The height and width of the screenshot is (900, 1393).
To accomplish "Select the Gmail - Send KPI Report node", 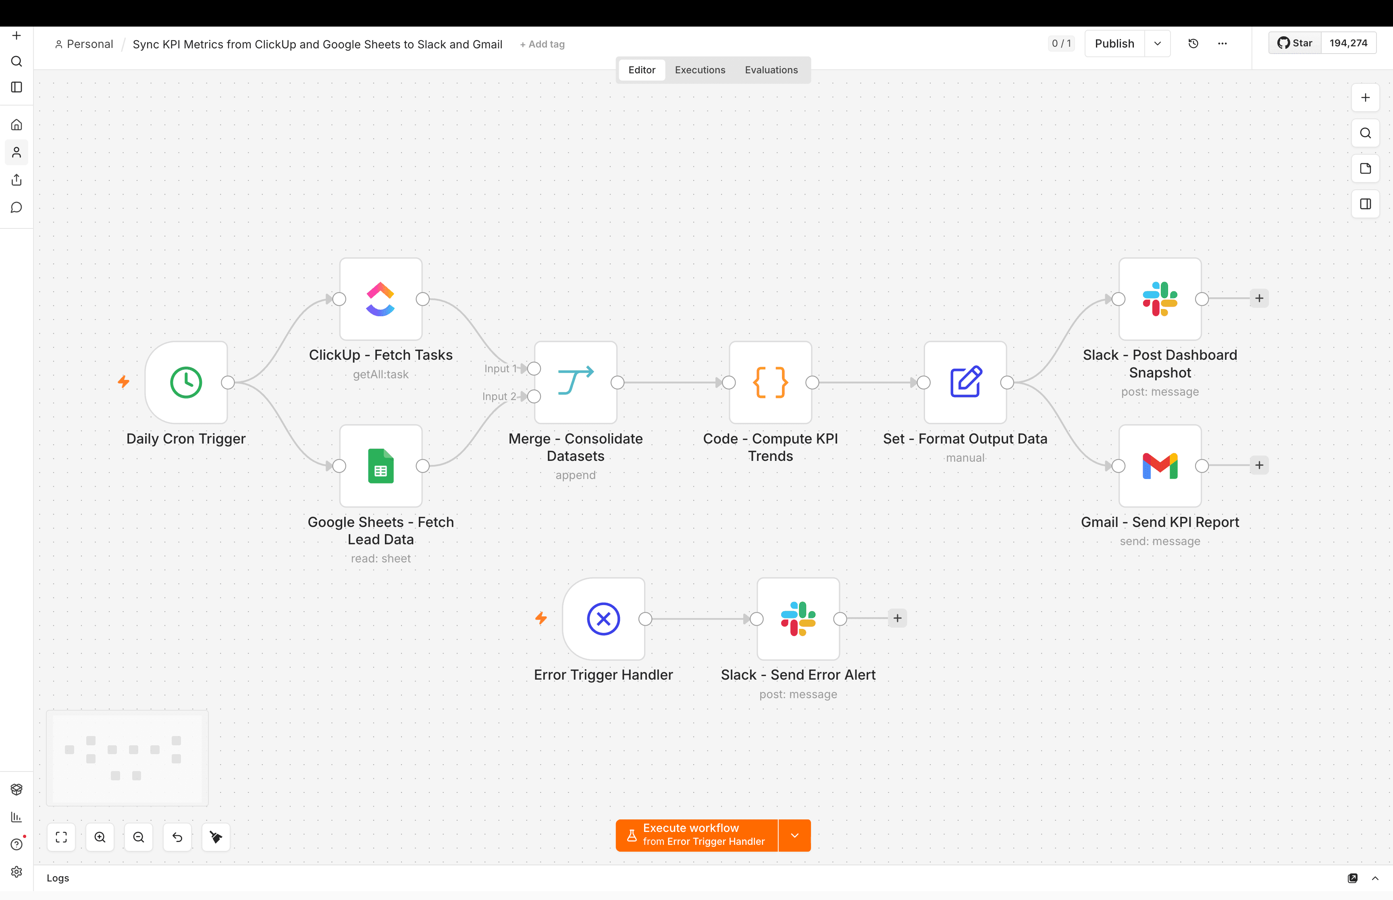I will point(1160,466).
